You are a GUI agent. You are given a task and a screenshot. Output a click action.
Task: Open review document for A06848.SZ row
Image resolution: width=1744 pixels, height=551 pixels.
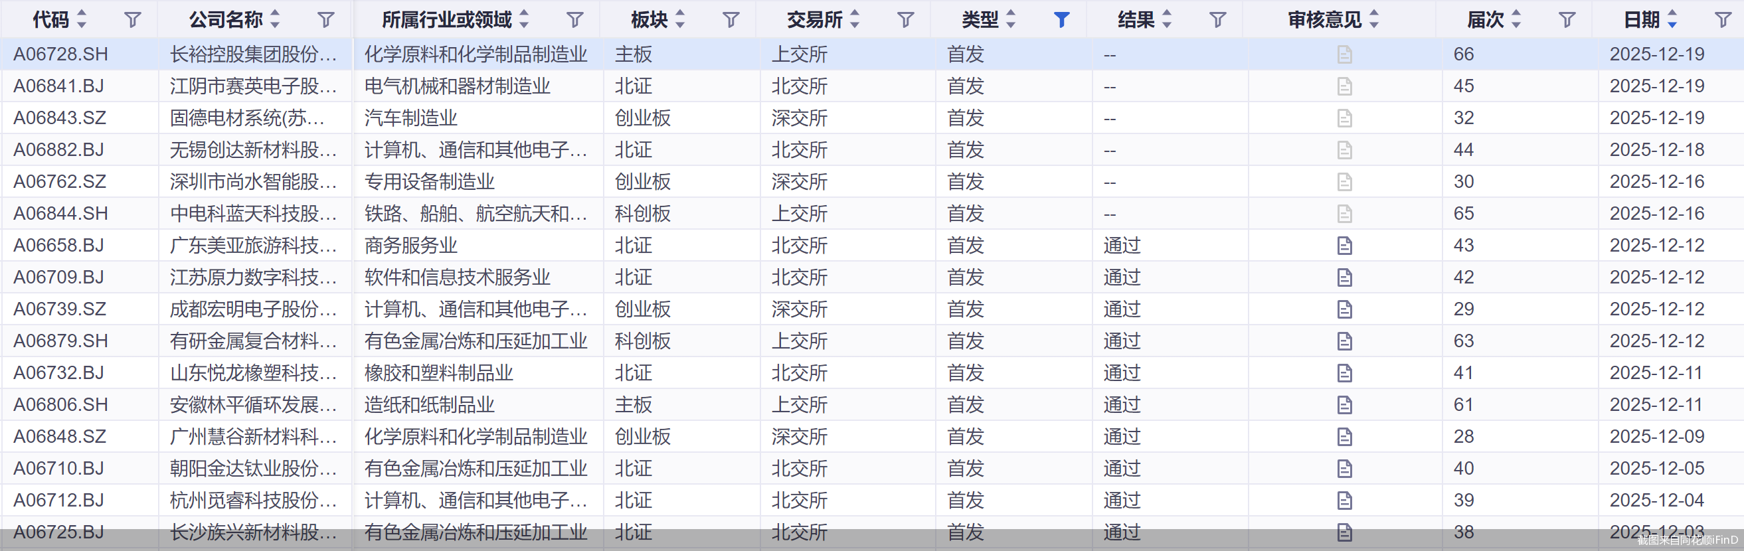coord(1345,437)
